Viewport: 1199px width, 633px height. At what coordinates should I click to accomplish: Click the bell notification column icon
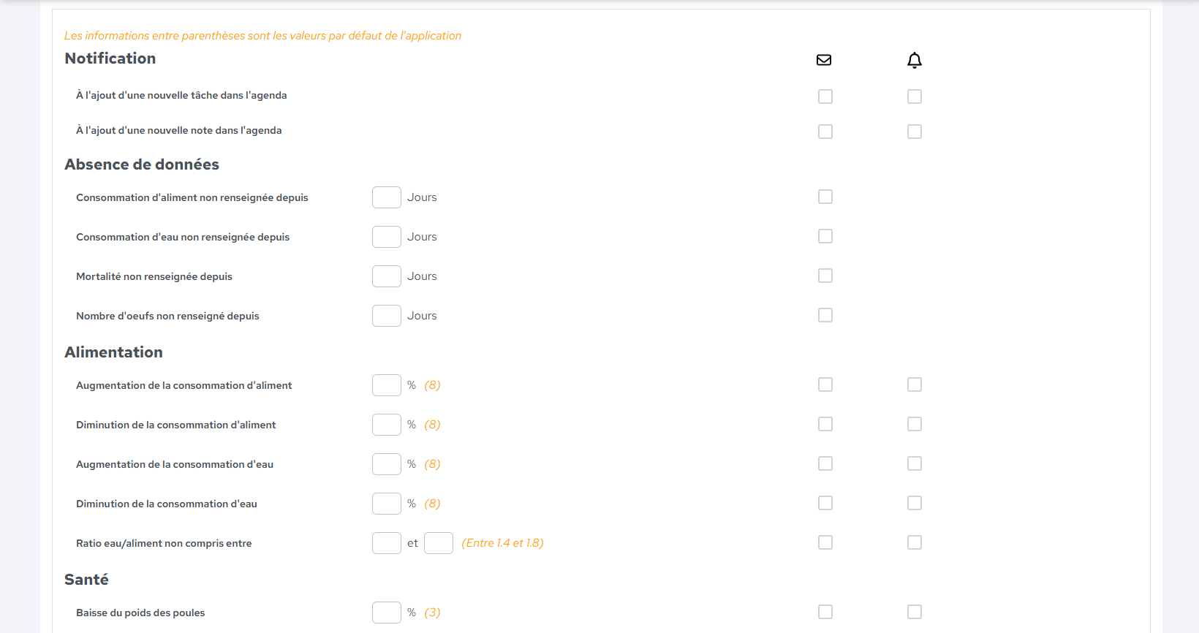click(x=914, y=60)
